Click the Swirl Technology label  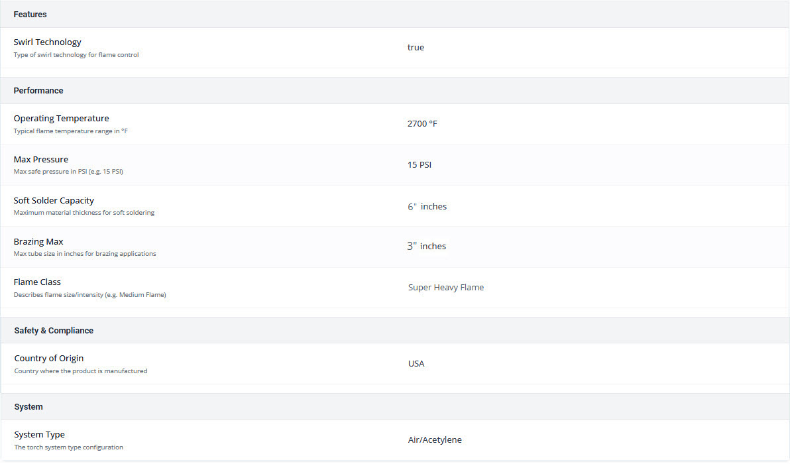click(48, 42)
